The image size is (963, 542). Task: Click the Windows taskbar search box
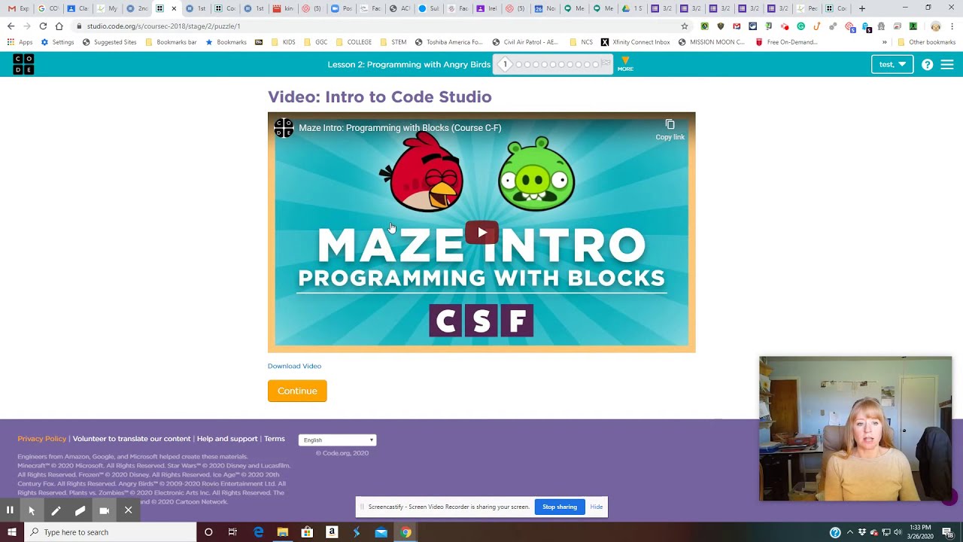point(111,532)
